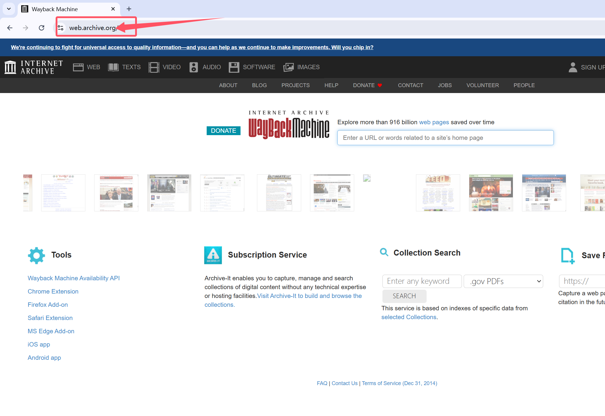Open the Ultimate archived page thumbnail
The height and width of the screenshot is (416, 605).
tap(279, 193)
